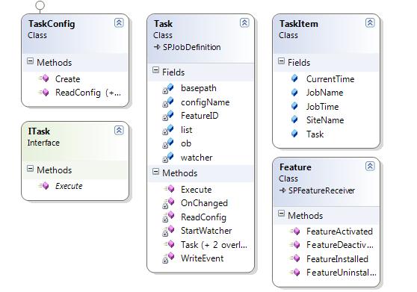
Task: Collapse the TaskConfig class box using its chevron
Action: point(119,23)
